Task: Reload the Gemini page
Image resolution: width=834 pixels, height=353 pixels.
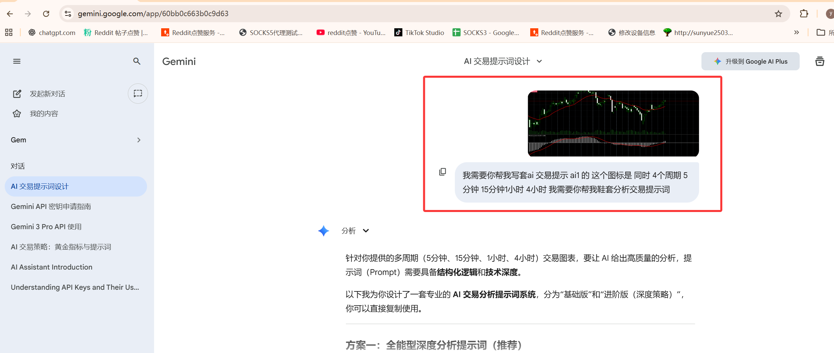Action: (46, 14)
